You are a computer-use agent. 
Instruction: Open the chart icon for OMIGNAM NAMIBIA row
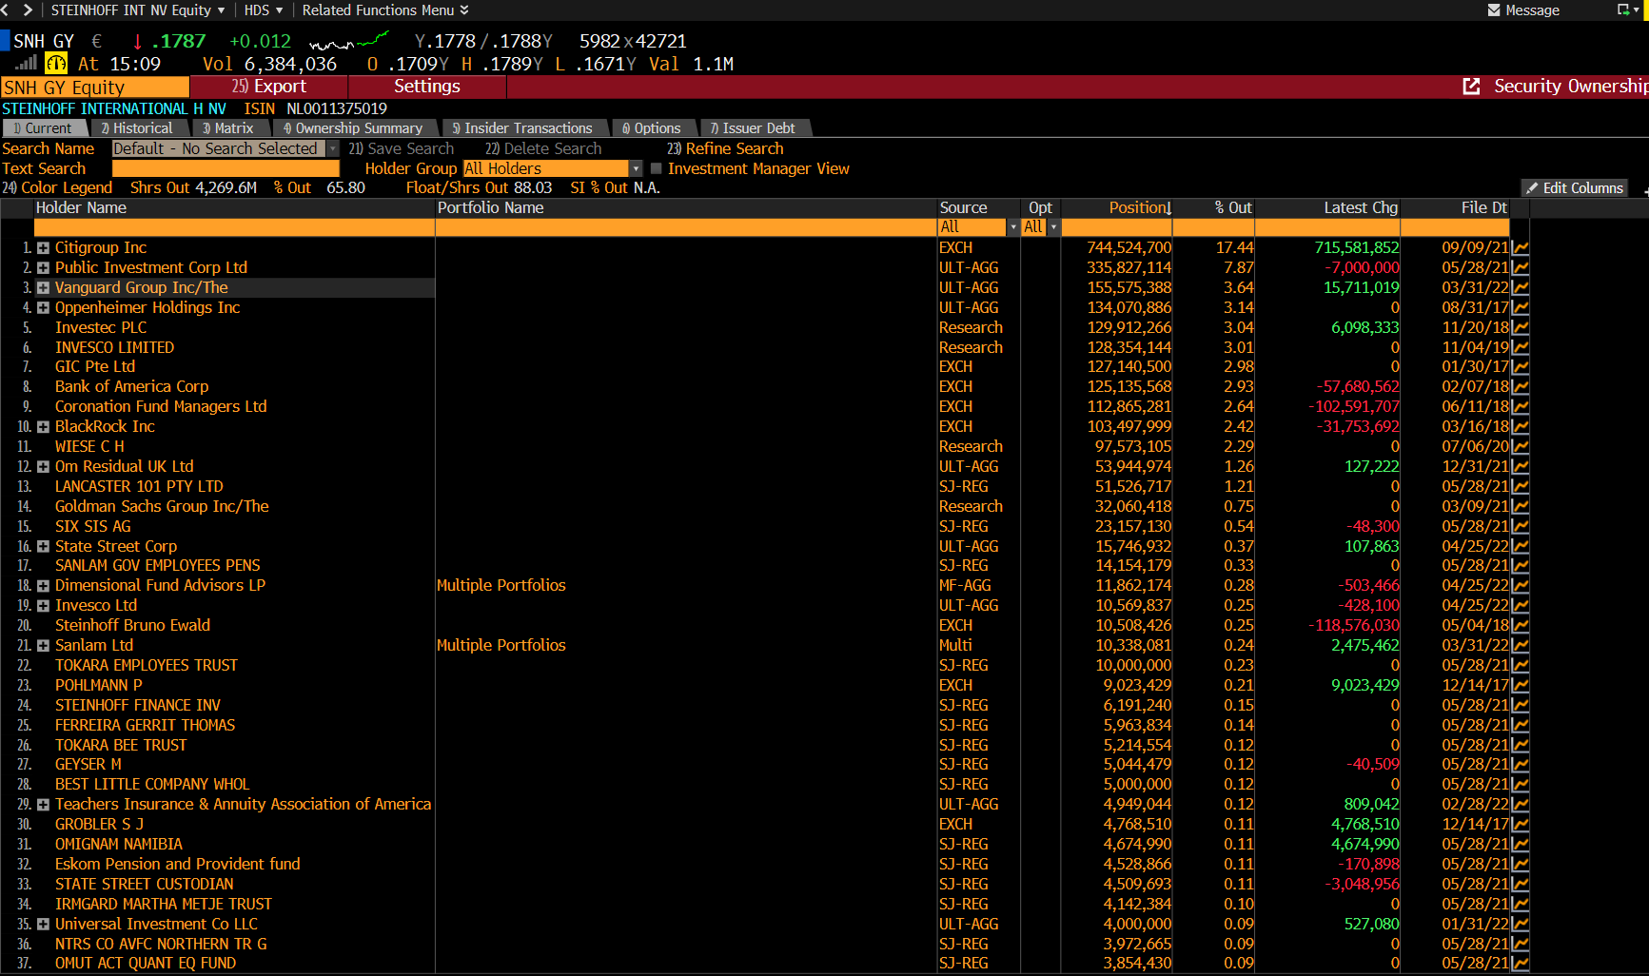click(x=1521, y=845)
